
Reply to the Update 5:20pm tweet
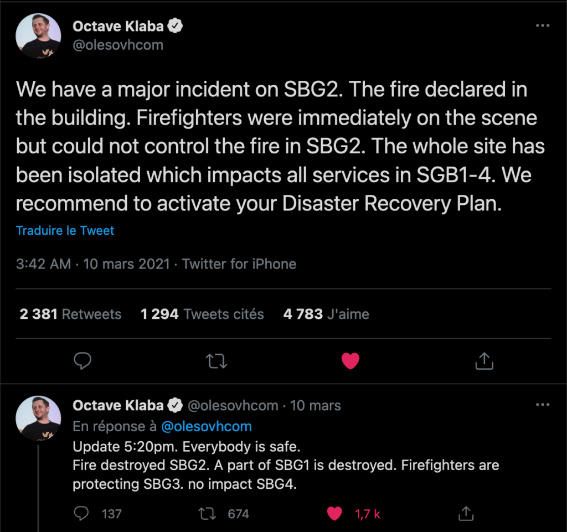pos(82,514)
